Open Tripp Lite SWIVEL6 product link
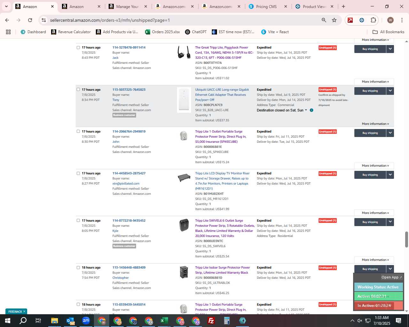This screenshot has height=327, width=409. tap(225, 228)
